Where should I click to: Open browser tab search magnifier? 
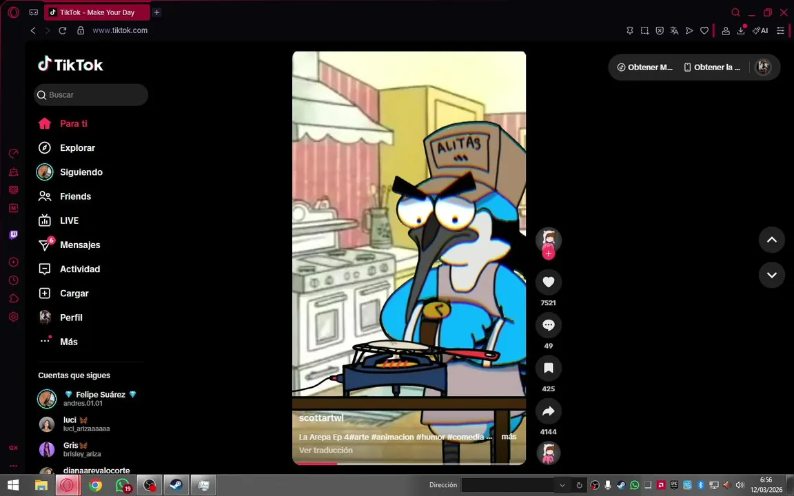tap(736, 12)
